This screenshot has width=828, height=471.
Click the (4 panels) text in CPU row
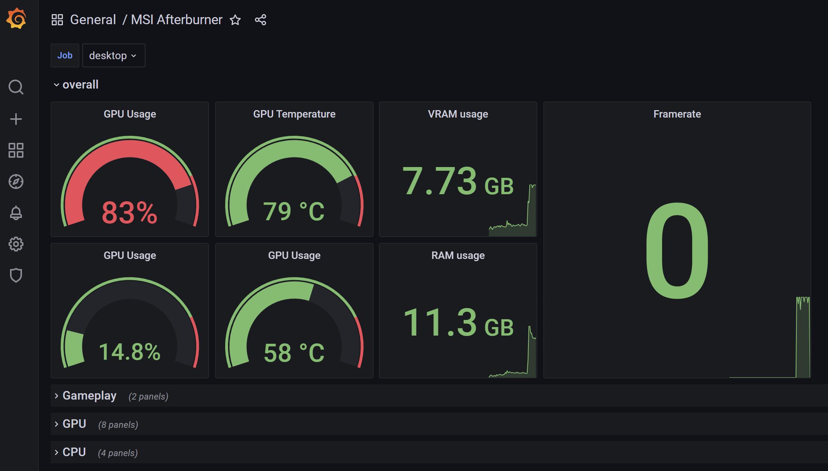118,453
